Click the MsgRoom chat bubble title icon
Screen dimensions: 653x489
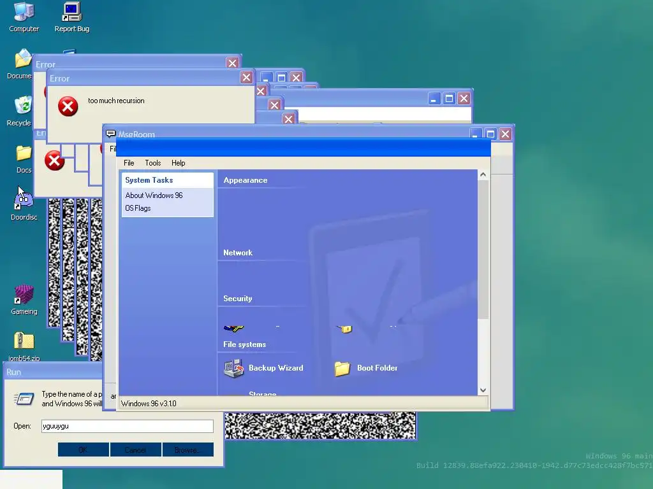point(110,134)
